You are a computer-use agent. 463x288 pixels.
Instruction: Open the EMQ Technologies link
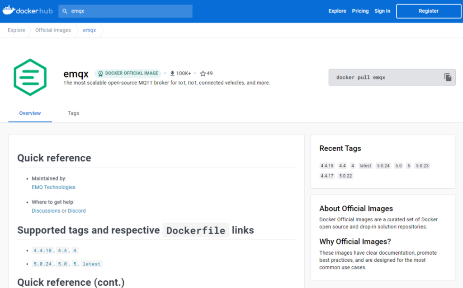(53, 187)
